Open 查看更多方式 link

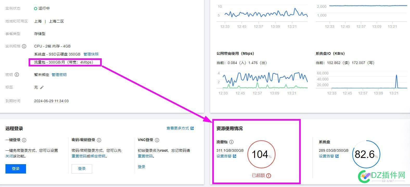(x=178, y=128)
